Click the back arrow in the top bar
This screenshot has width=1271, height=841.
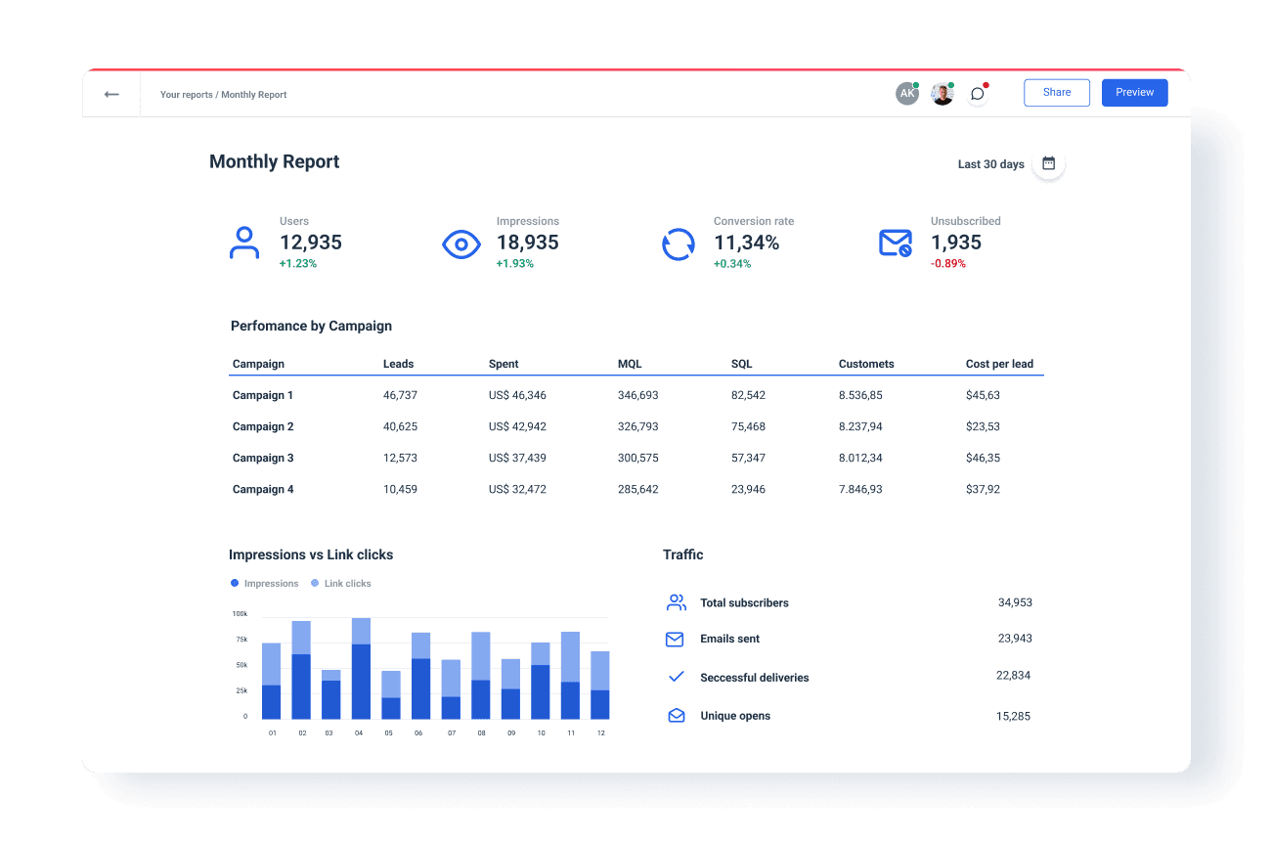point(111,94)
